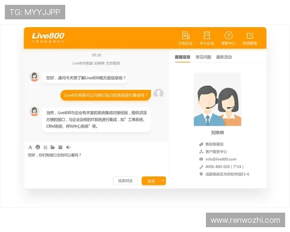Open 帮助中心 help center icon
This screenshot has height=232, width=290.
228,38
